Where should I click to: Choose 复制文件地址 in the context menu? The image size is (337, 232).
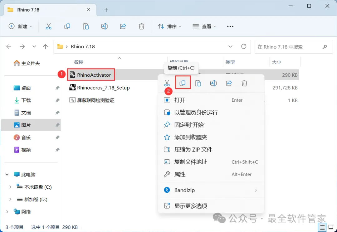click(211, 162)
